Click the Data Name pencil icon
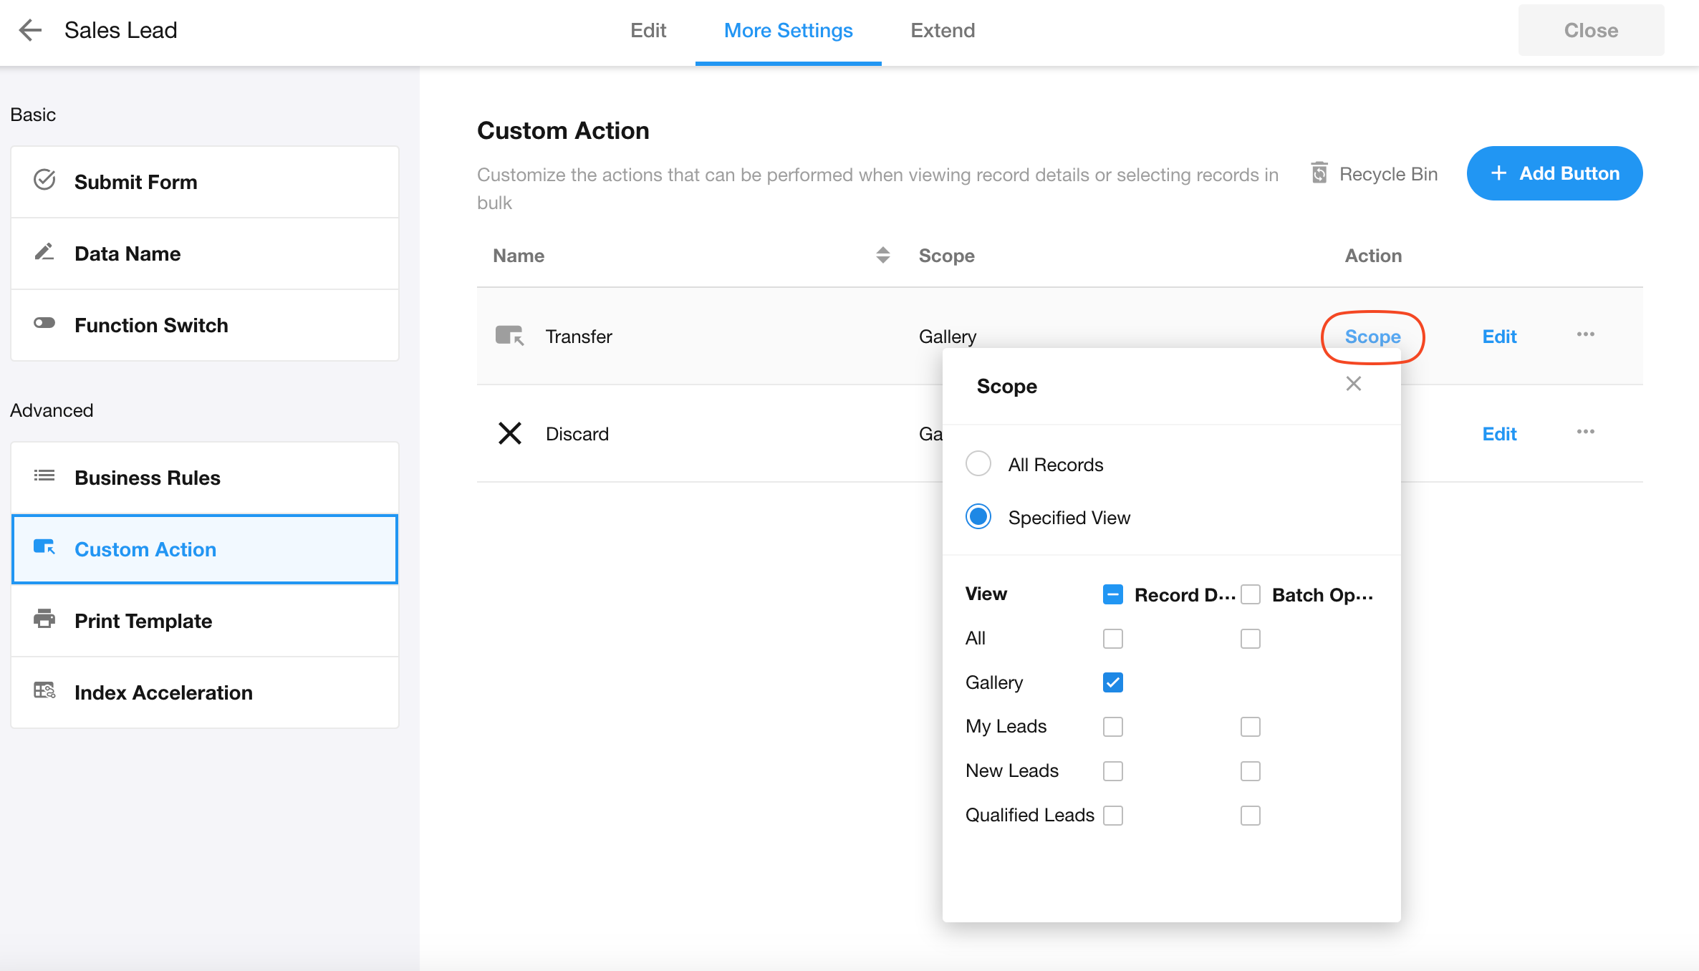 pos(44,252)
